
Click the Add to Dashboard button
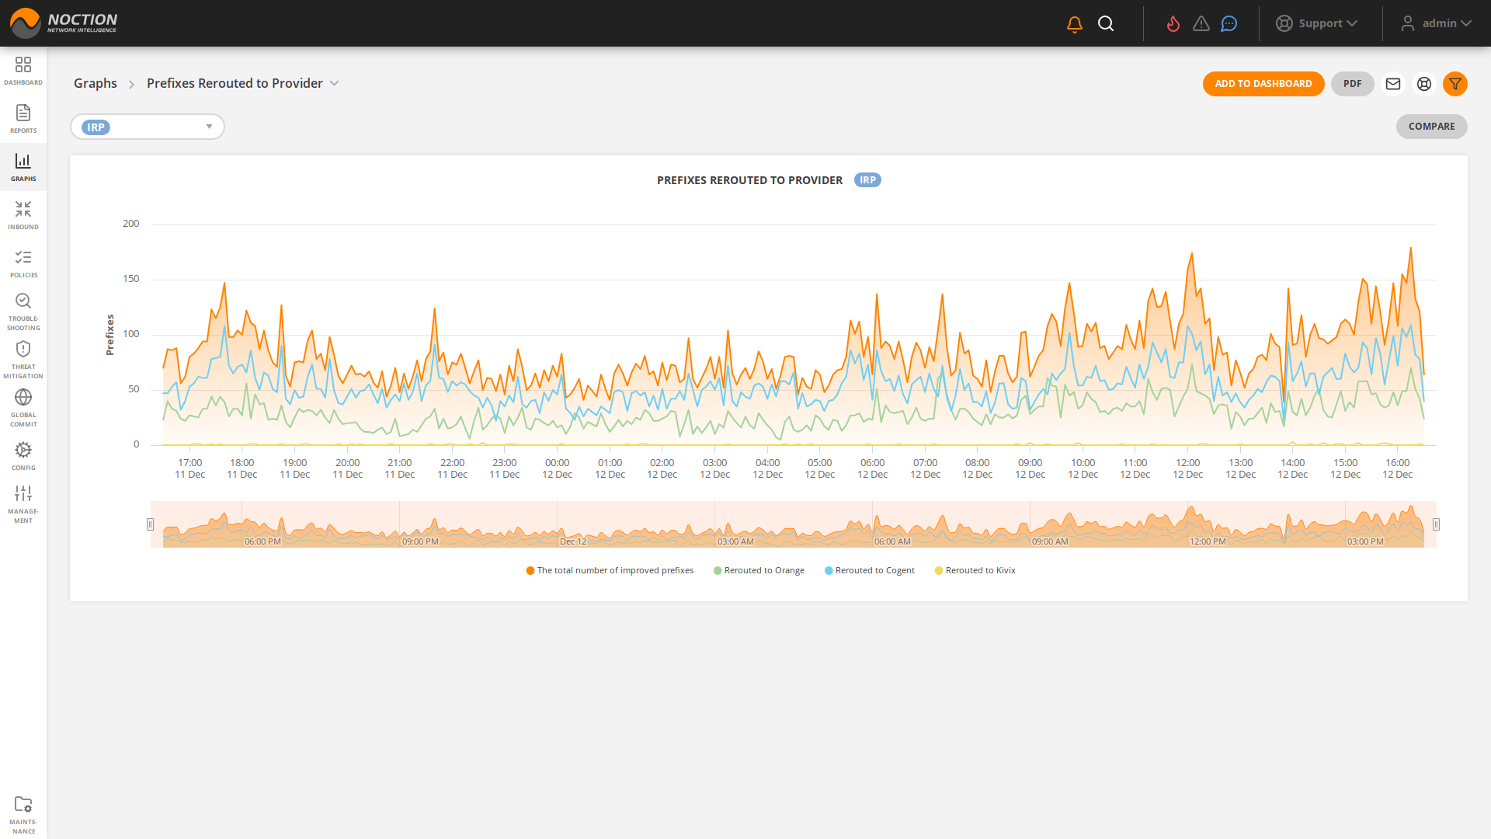[x=1263, y=84]
